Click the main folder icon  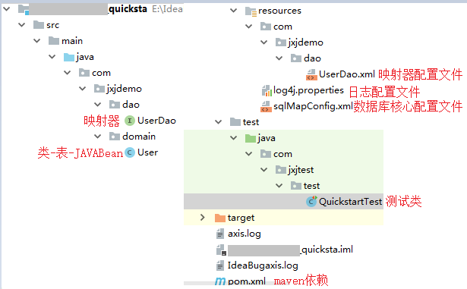tap(54, 40)
